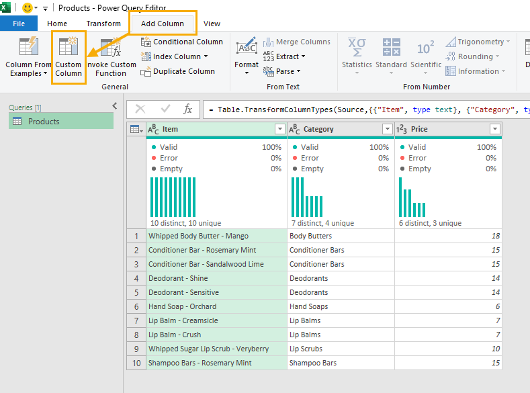Confirm formula with the checkmark
Screen dimensions: 530x393
coord(165,109)
